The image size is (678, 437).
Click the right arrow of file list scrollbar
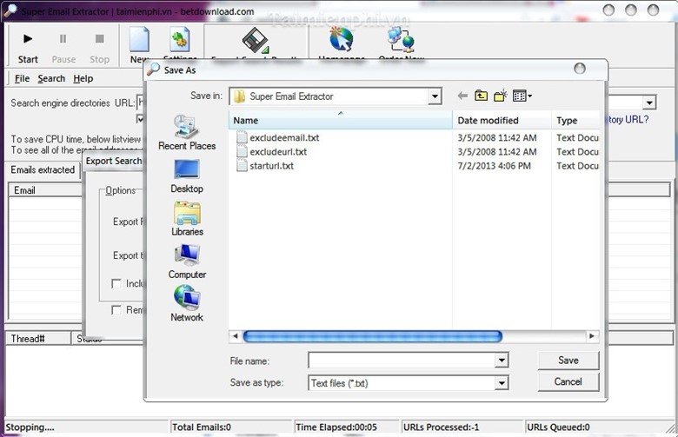click(x=592, y=336)
